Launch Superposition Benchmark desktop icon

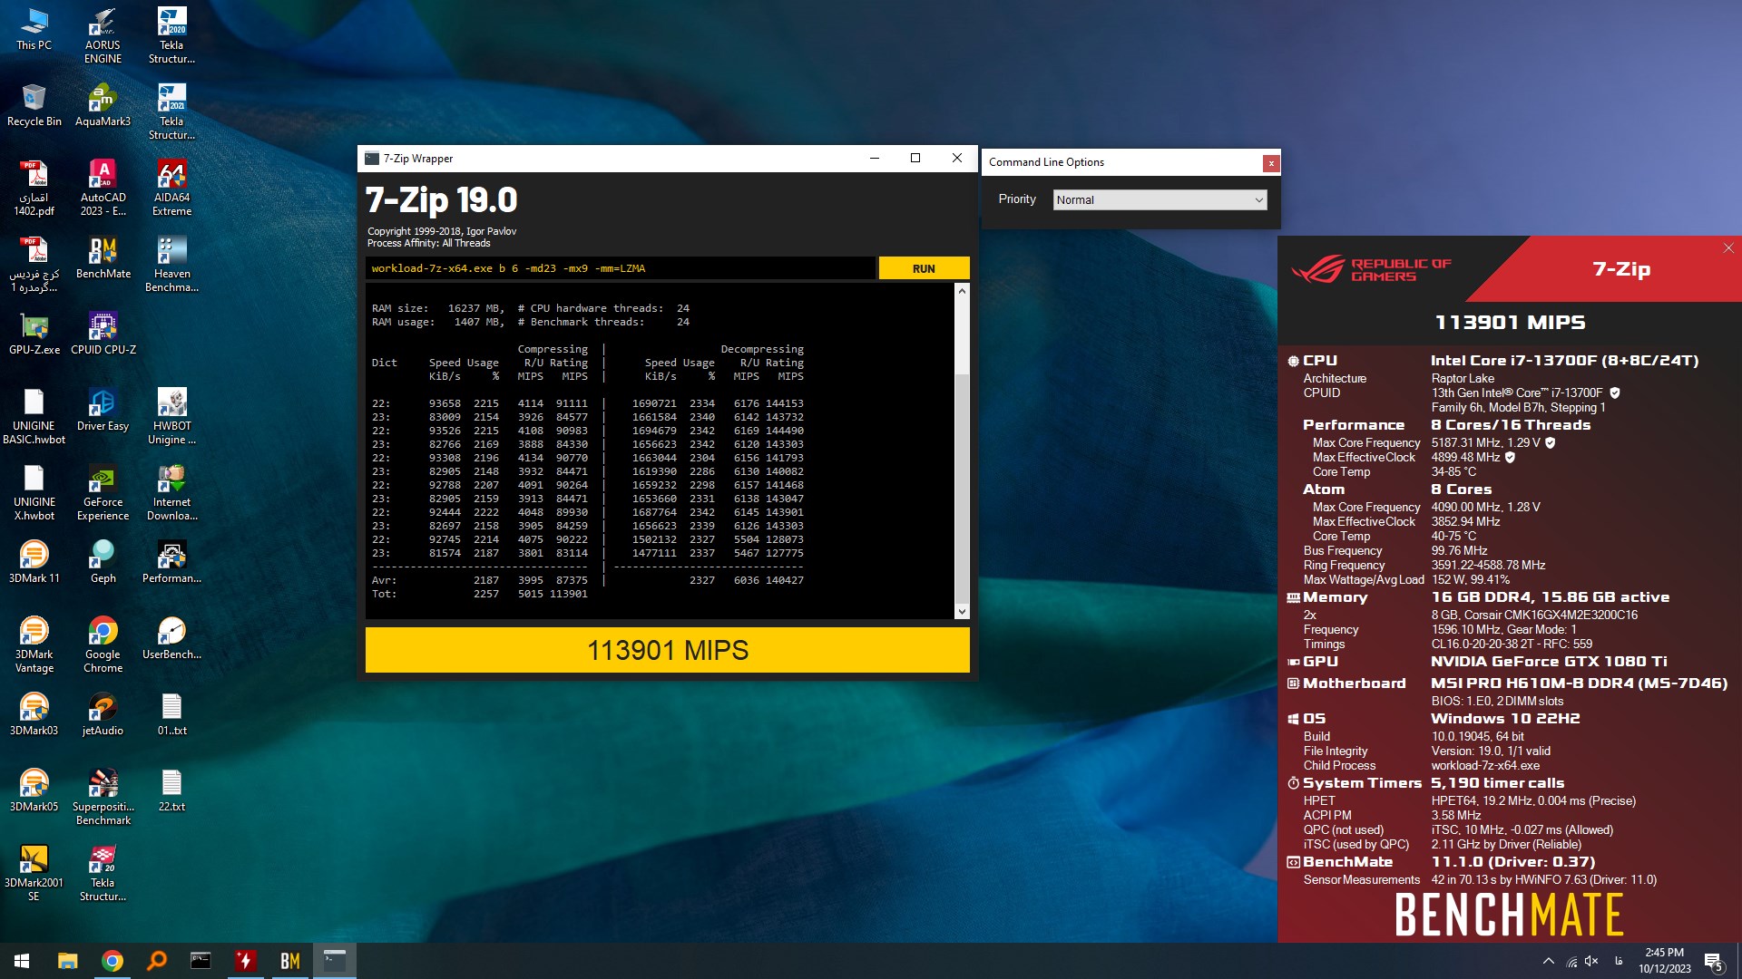click(103, 797)
